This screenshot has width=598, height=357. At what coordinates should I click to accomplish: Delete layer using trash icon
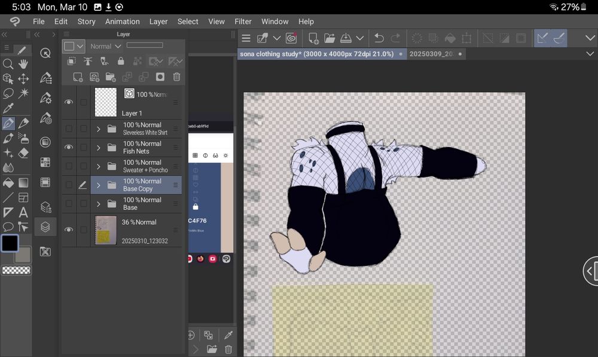(x=176, y=77)
